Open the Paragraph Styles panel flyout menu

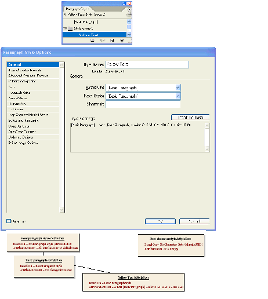tap(129, 9)
